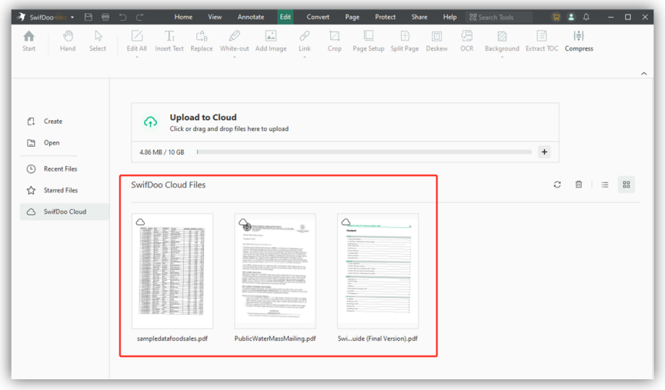Save the document with the disk icon

point(89,17)
